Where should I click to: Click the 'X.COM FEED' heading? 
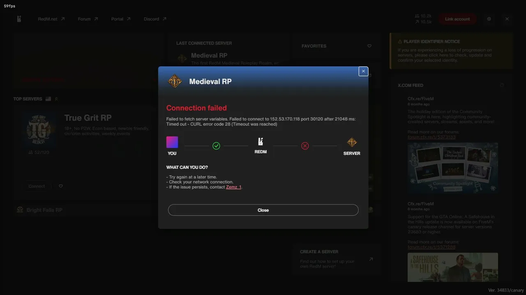(411, 85)
